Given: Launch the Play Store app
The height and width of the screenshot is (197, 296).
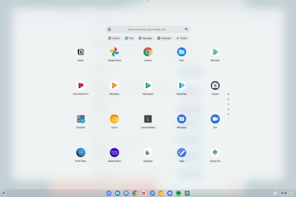Looking at the screenshot, I should (x=215, y=52).
